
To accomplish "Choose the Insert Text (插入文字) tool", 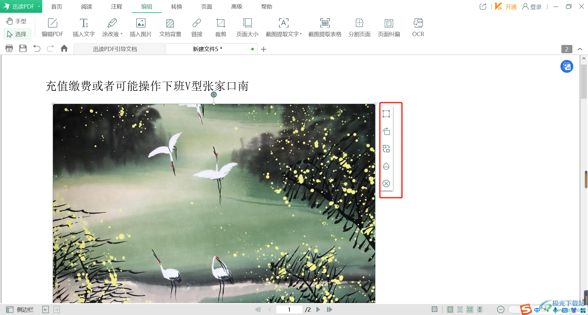I will [84, 28].
